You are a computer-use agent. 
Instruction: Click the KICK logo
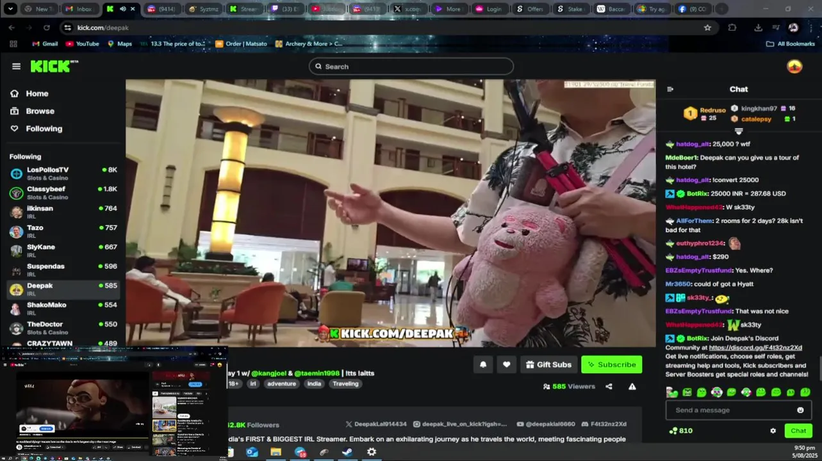[x=53, y=66]
